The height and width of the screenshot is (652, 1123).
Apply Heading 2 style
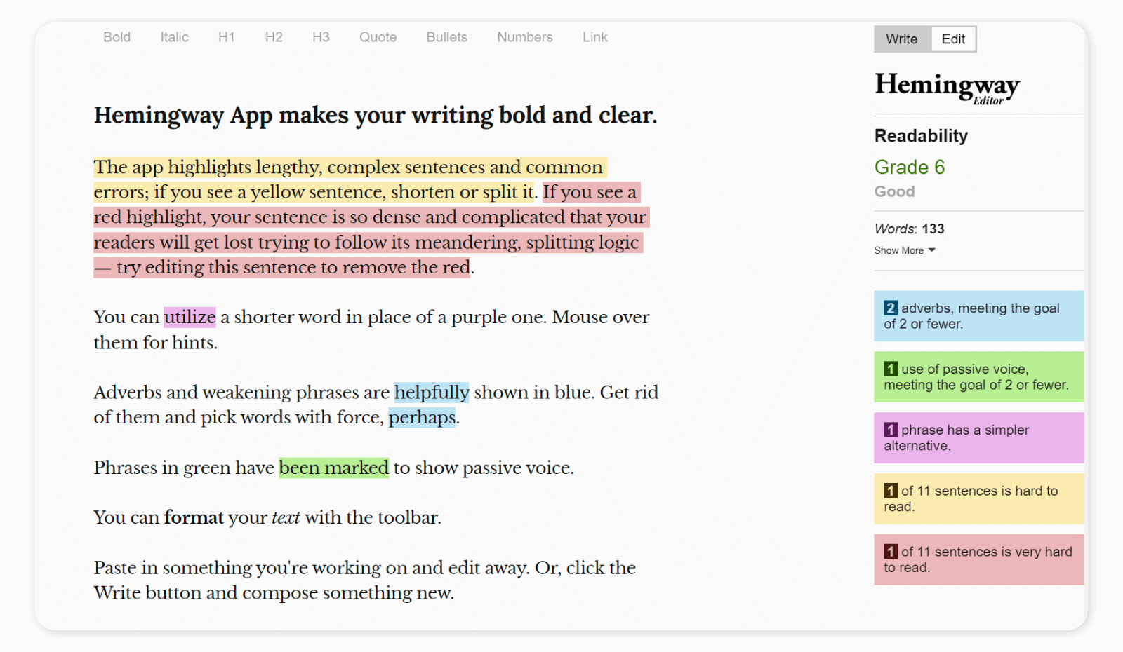tap(274, 37)
